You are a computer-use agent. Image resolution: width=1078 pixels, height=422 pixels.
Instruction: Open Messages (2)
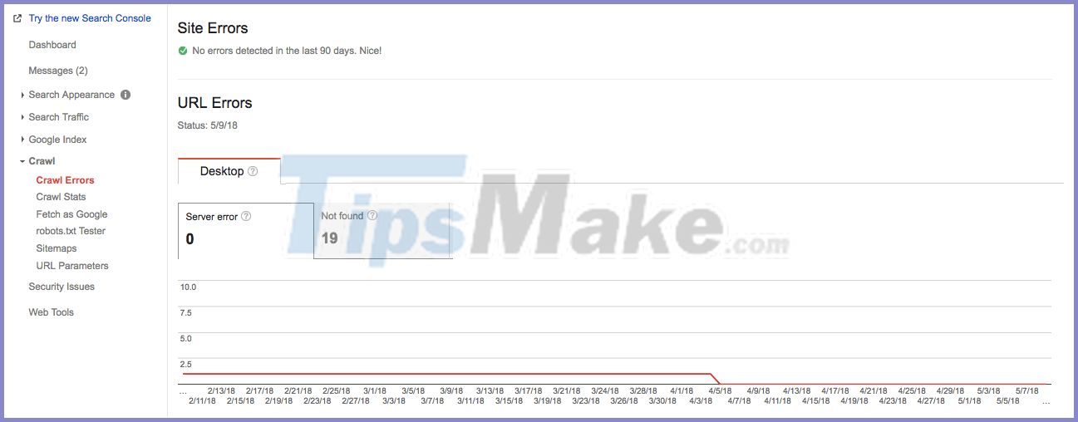(x=58, y=71)
